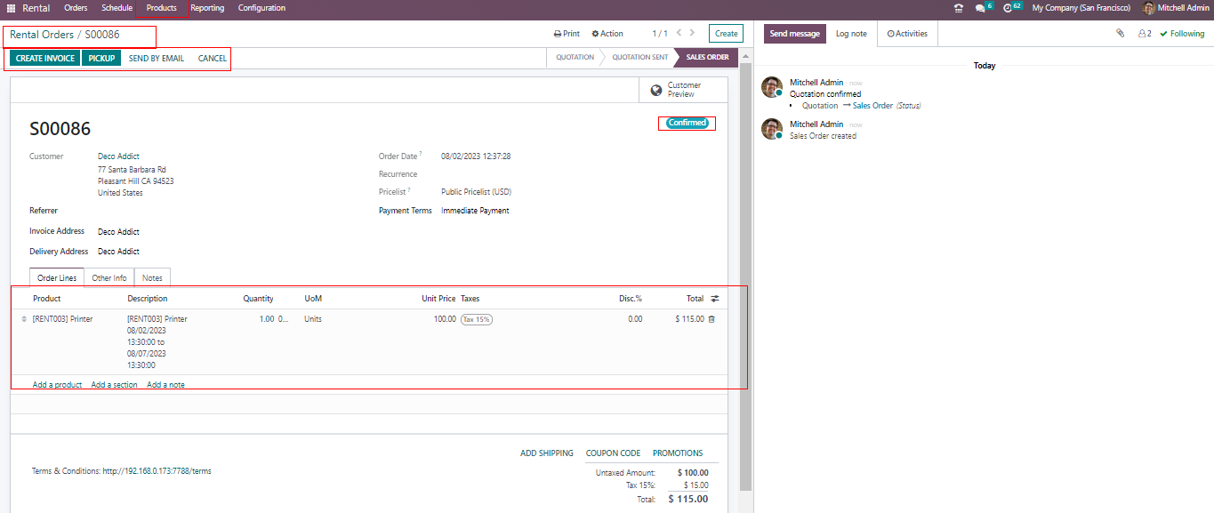Switch to the Other Info tab
This screenshot has width=1214, height=513.
pyautogui.click(x=109, y=278)
